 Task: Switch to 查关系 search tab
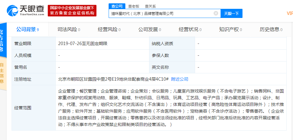[x=150, y=6]
